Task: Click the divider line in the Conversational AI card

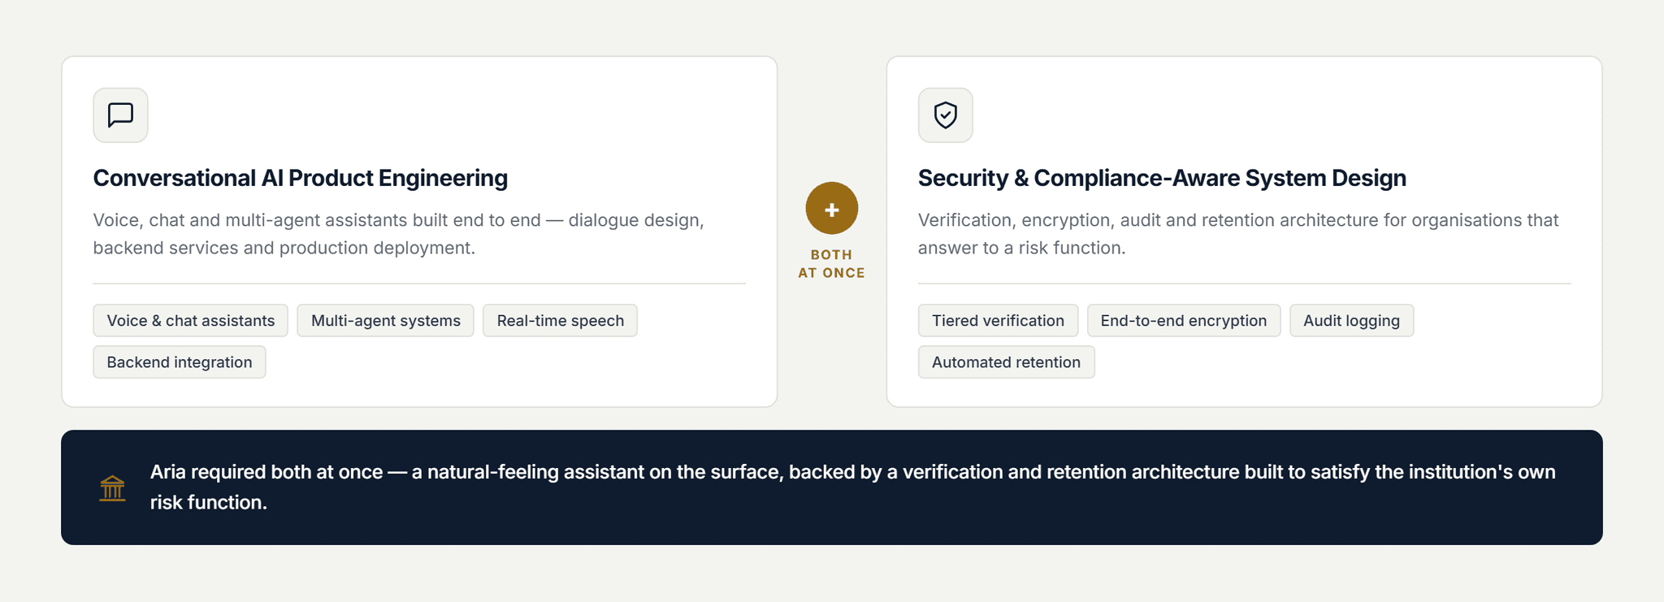Action: tap(419, 284)
